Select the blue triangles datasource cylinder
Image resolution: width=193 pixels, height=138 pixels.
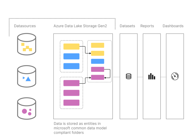(27, 76)
